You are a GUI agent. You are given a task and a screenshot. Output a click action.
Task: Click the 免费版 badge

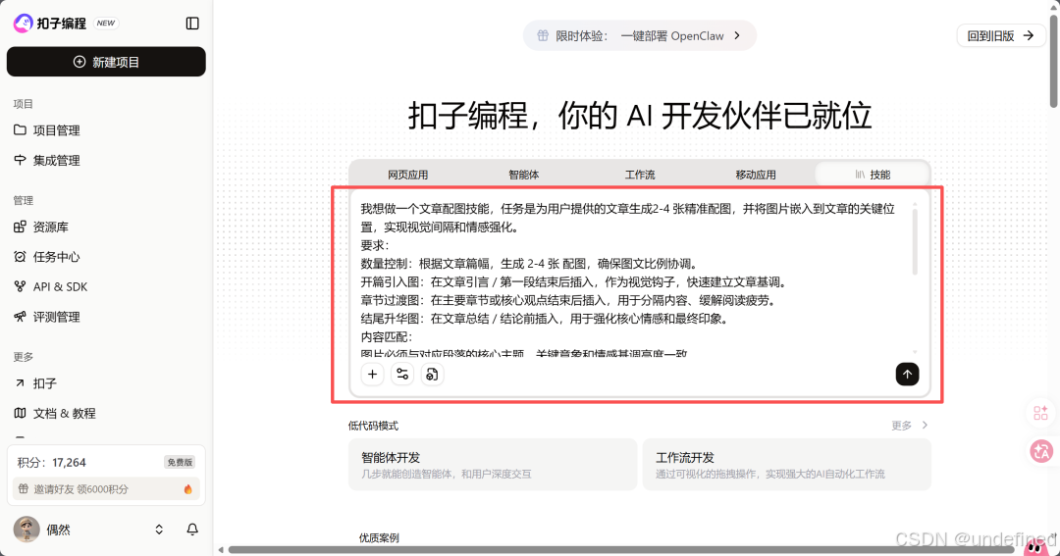point(180,462)
